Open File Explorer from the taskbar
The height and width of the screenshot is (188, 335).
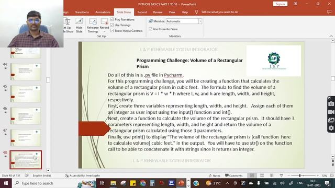113,183
